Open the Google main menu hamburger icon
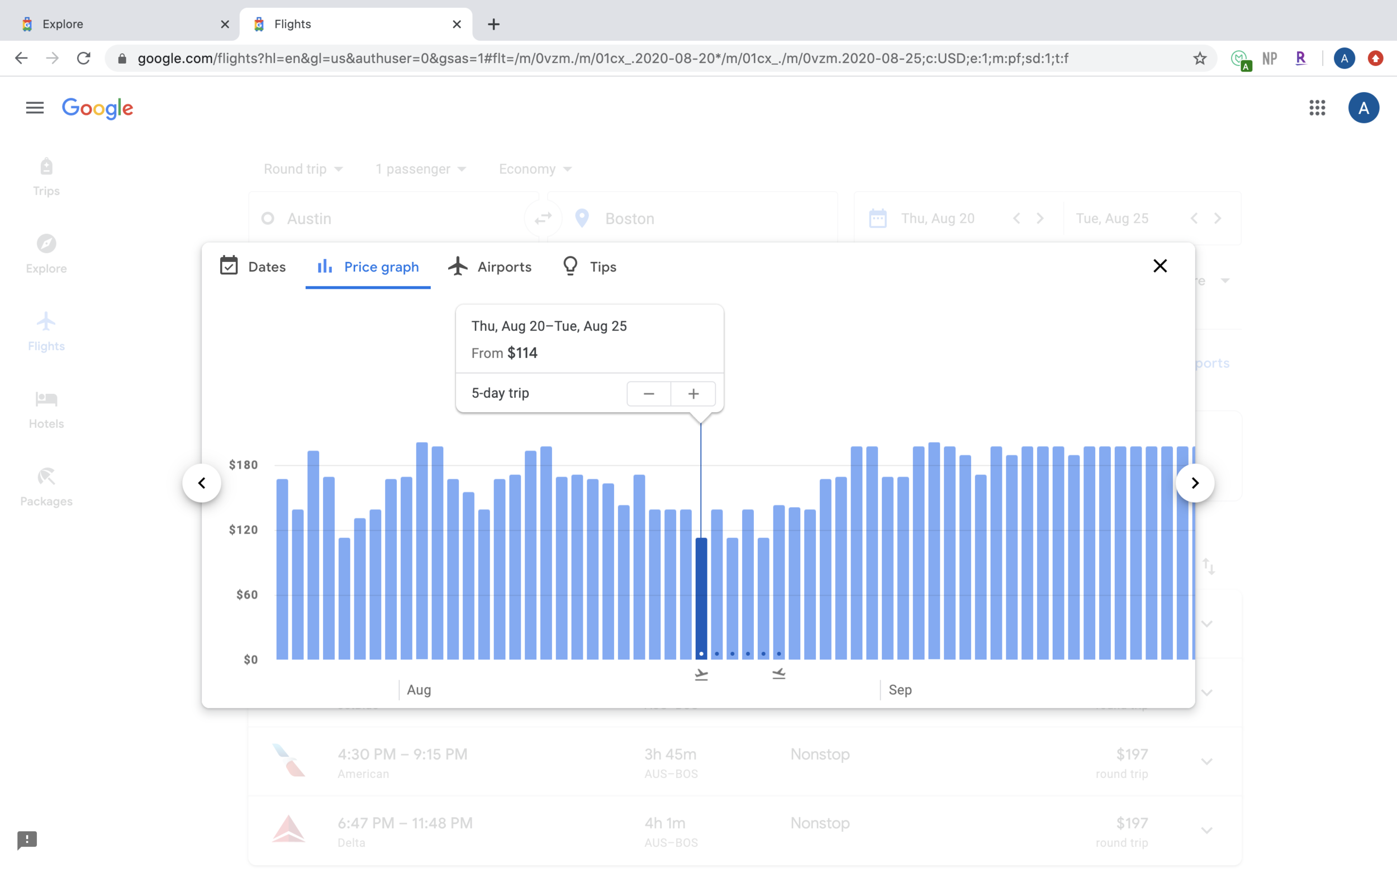Image resolution: width=1397 pixels, height=873 pixels. pyautogui.click(x=35, y=108)
